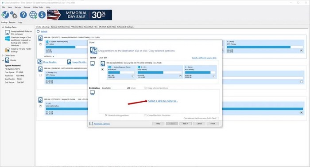Open the Help menu
Screen dimensions: 310x167
coord(48,7)
